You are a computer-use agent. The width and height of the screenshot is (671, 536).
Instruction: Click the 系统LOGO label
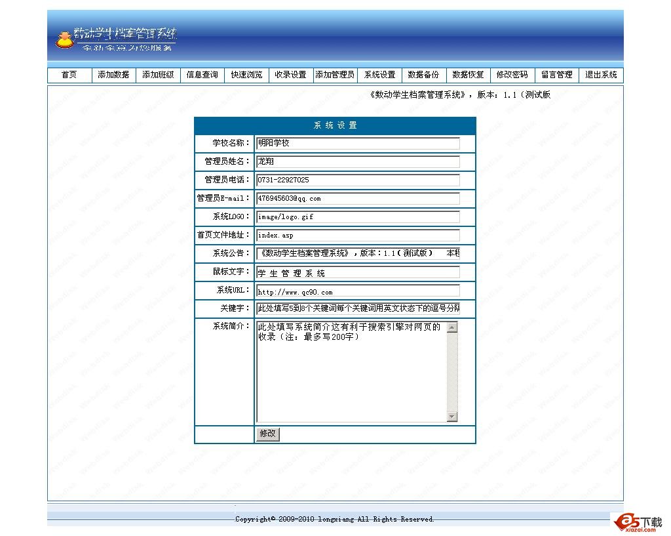tap(231, 216)
